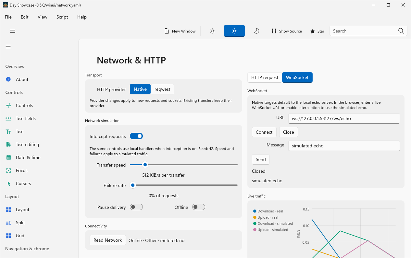Click the 'Navigation & chrome' sidebar header
411x258 pixels.
(27, 249)
